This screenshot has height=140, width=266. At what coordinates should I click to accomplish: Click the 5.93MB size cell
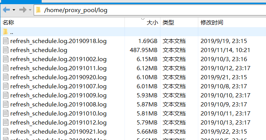coord(147,95)
